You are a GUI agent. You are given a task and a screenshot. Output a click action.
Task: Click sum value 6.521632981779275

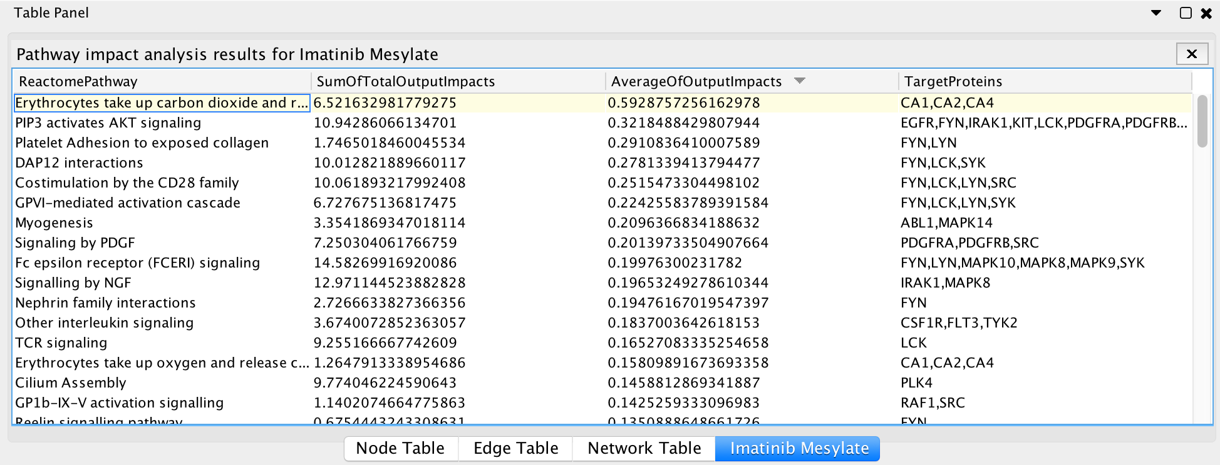(385, 103)
